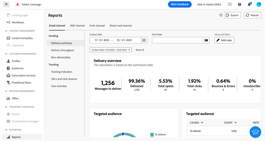Click the folder browse icon
The image size is (265, 141).
[206, 40]
